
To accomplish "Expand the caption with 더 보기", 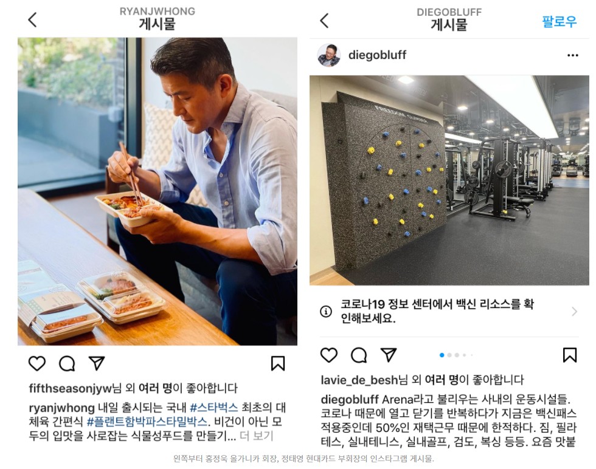I will (257, 436).
